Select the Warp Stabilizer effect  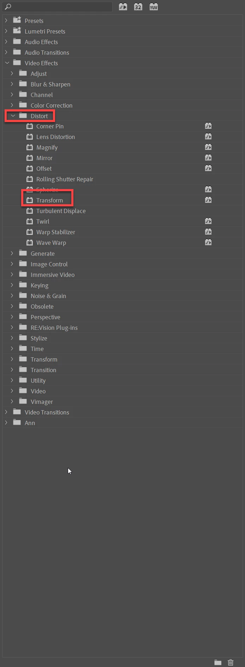(56, 232)
